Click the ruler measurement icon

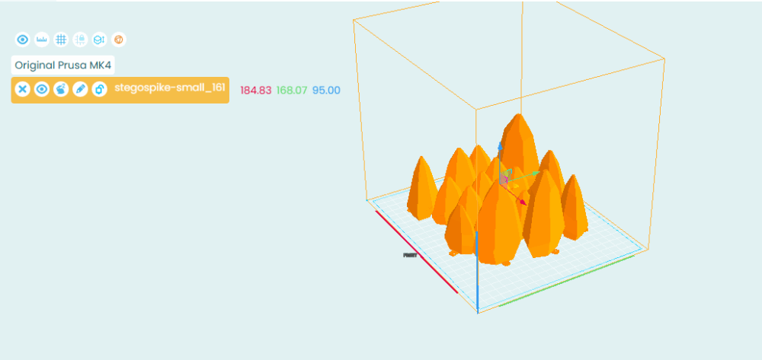(42, 39)
